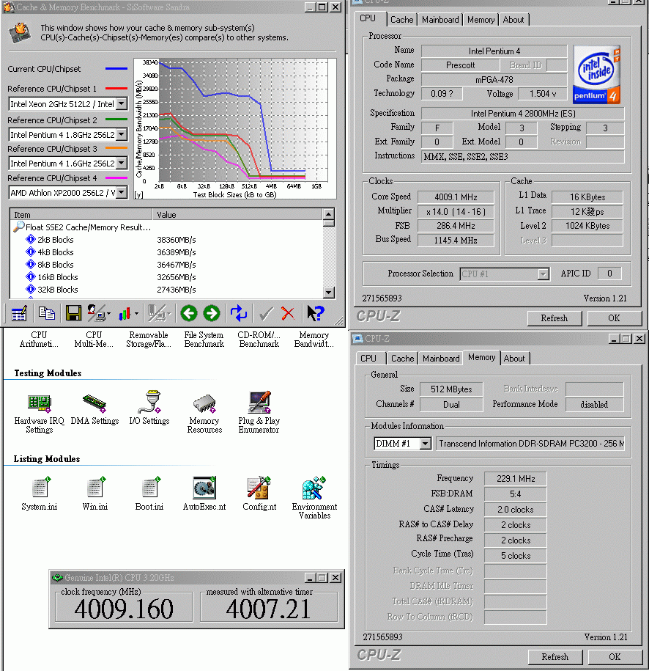Viewport: 649px width, 671px height.
Task: Go forward with the green right arrow
Action: click(212, 314)
